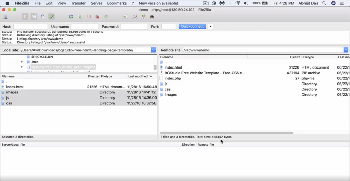Click the battery status icon
This screenshot has height=181, width=350.
click(265, 3)
